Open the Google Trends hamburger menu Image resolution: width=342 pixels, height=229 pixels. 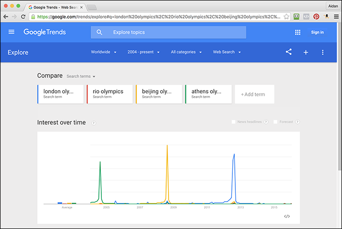[11, 32]
